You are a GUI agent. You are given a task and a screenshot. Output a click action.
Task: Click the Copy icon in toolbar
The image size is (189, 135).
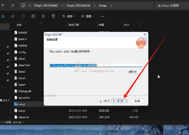(x=13, y=16)
